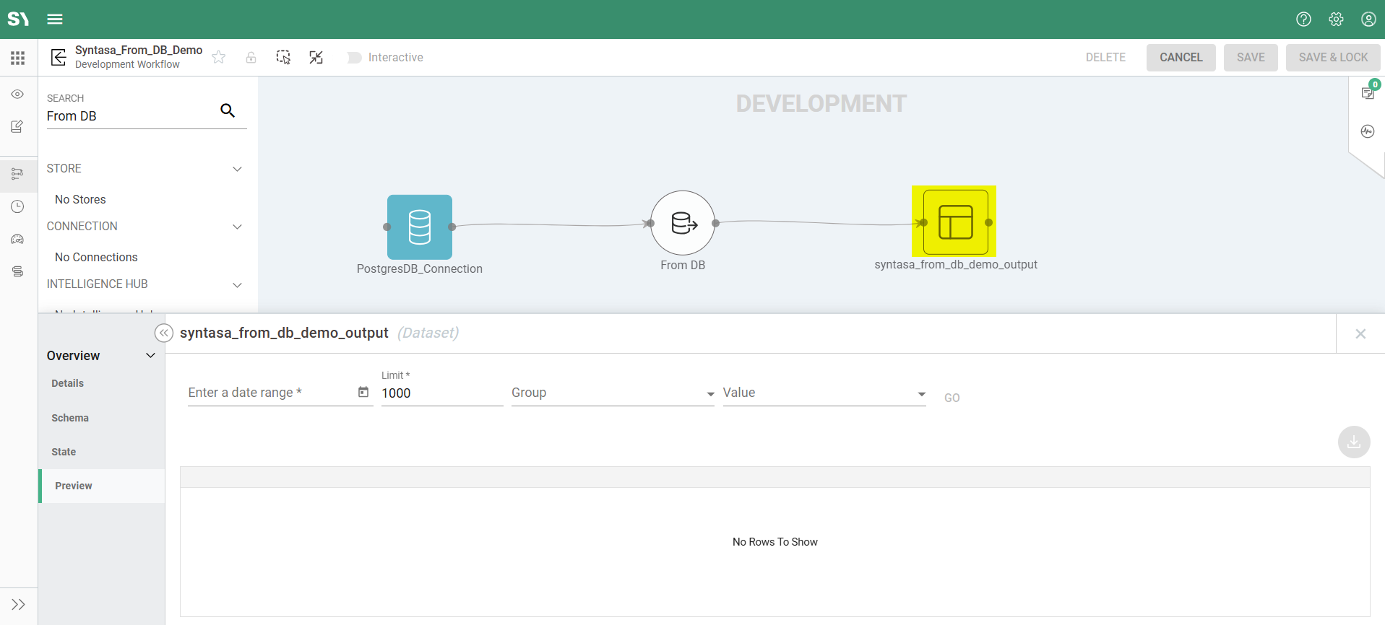Open the user profile icon
Image resolution: width=1385 pixels, height=625 pixels.
pyautogui.click(x=1368, y=19)
